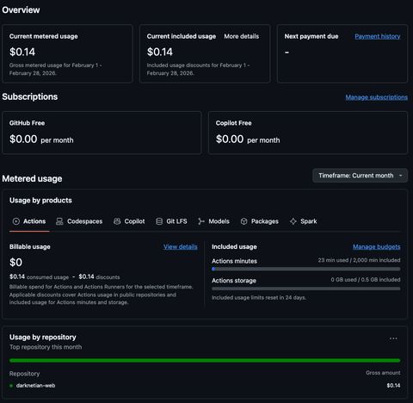Click the Gross amount column header
413x403 pixels.
point(383,373)
